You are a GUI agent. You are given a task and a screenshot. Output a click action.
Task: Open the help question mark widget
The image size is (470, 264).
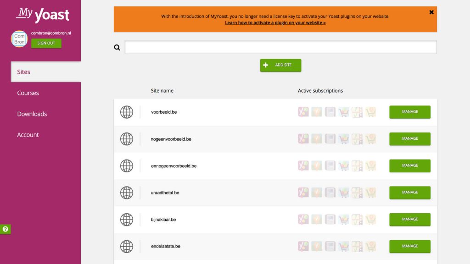point(6,229)
